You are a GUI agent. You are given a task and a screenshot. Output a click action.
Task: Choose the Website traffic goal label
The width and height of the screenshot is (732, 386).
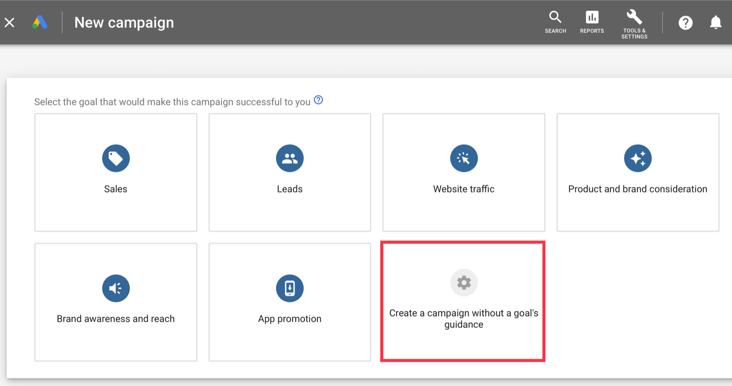[x=464, y=189]
